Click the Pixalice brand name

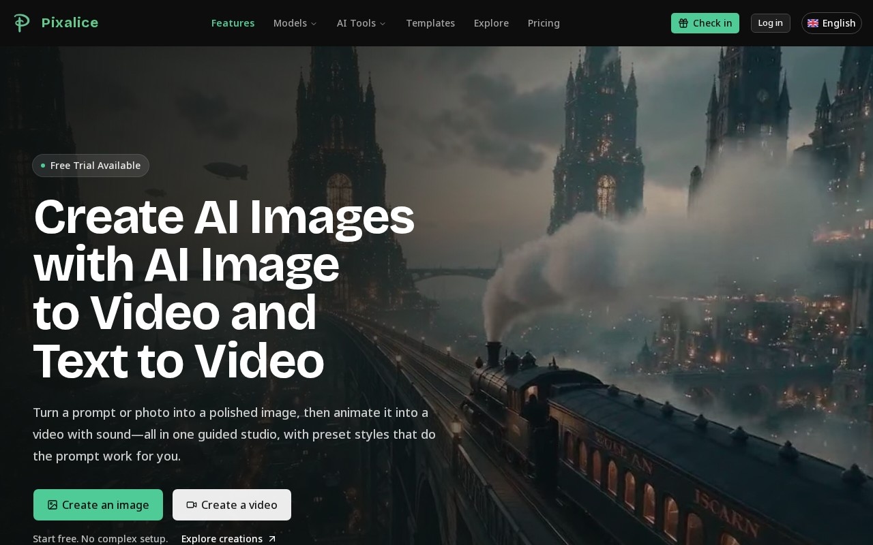(70, 22)
